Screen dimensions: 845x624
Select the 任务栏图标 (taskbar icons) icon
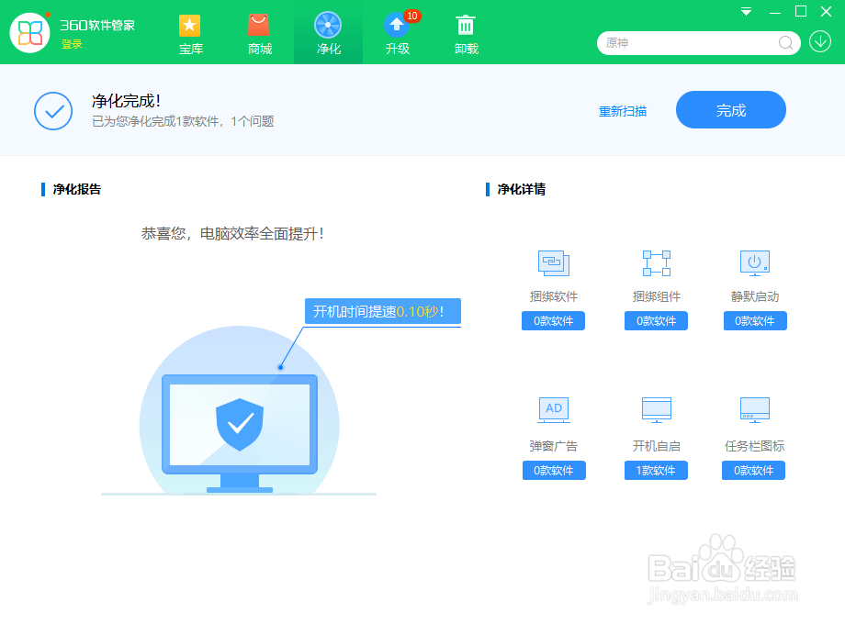click(754, 410)
